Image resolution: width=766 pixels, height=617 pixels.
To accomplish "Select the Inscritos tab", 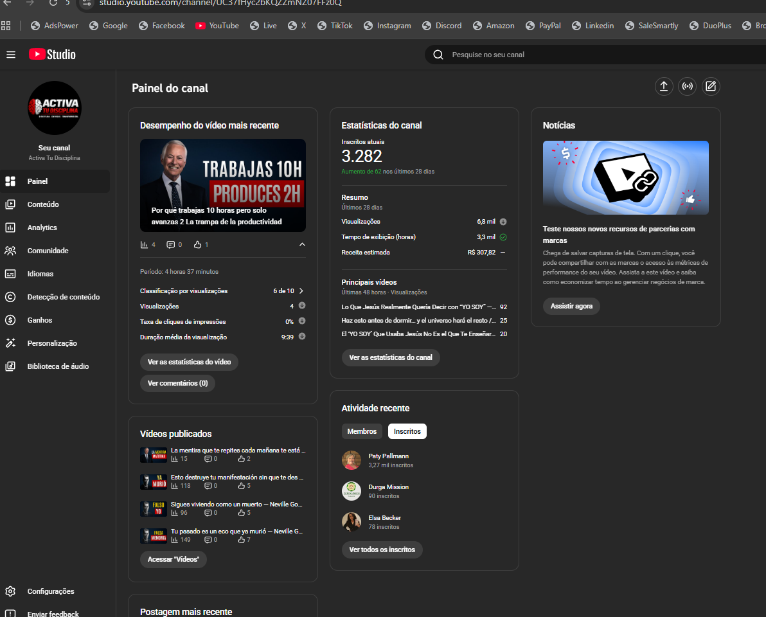I will (x=407, y=431).
